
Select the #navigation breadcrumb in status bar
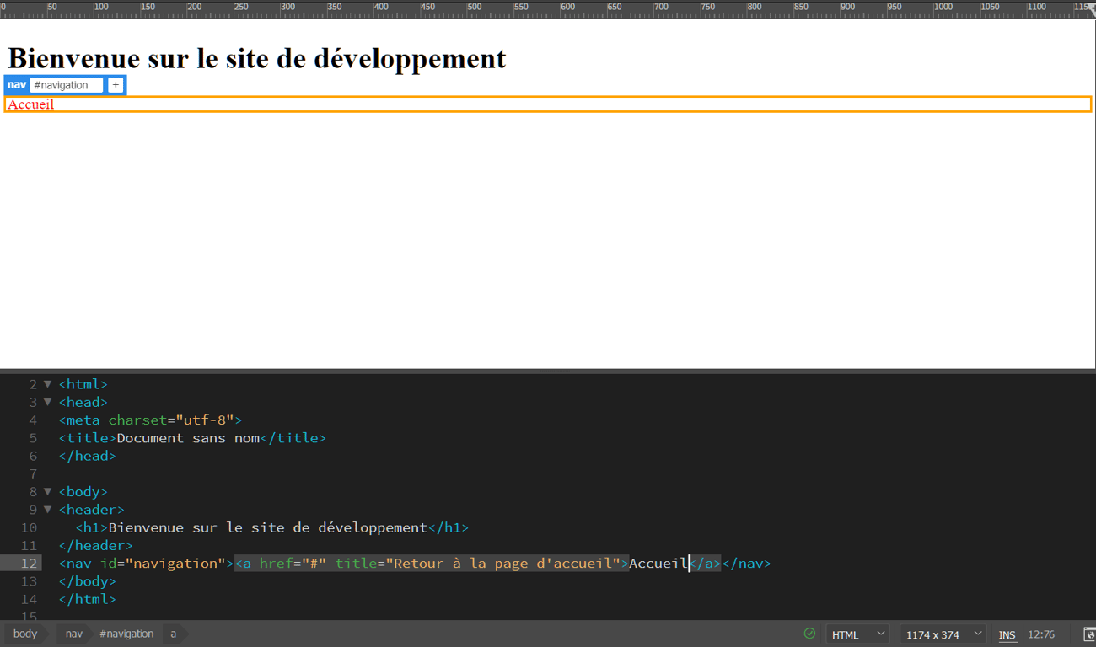coord(126,634)
